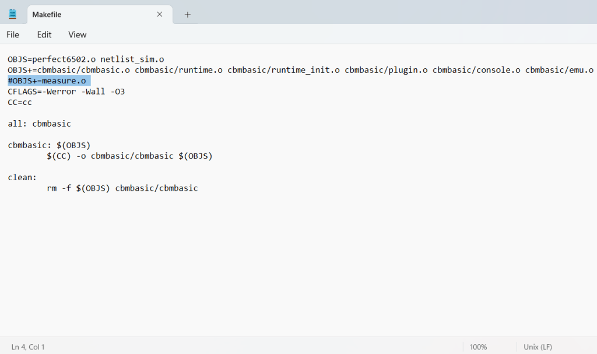Viewport: 597px width, 354px height.
Task: Click on netlist_sim.o in the first line
Action: pyautogui.click(x=132, y=59)
